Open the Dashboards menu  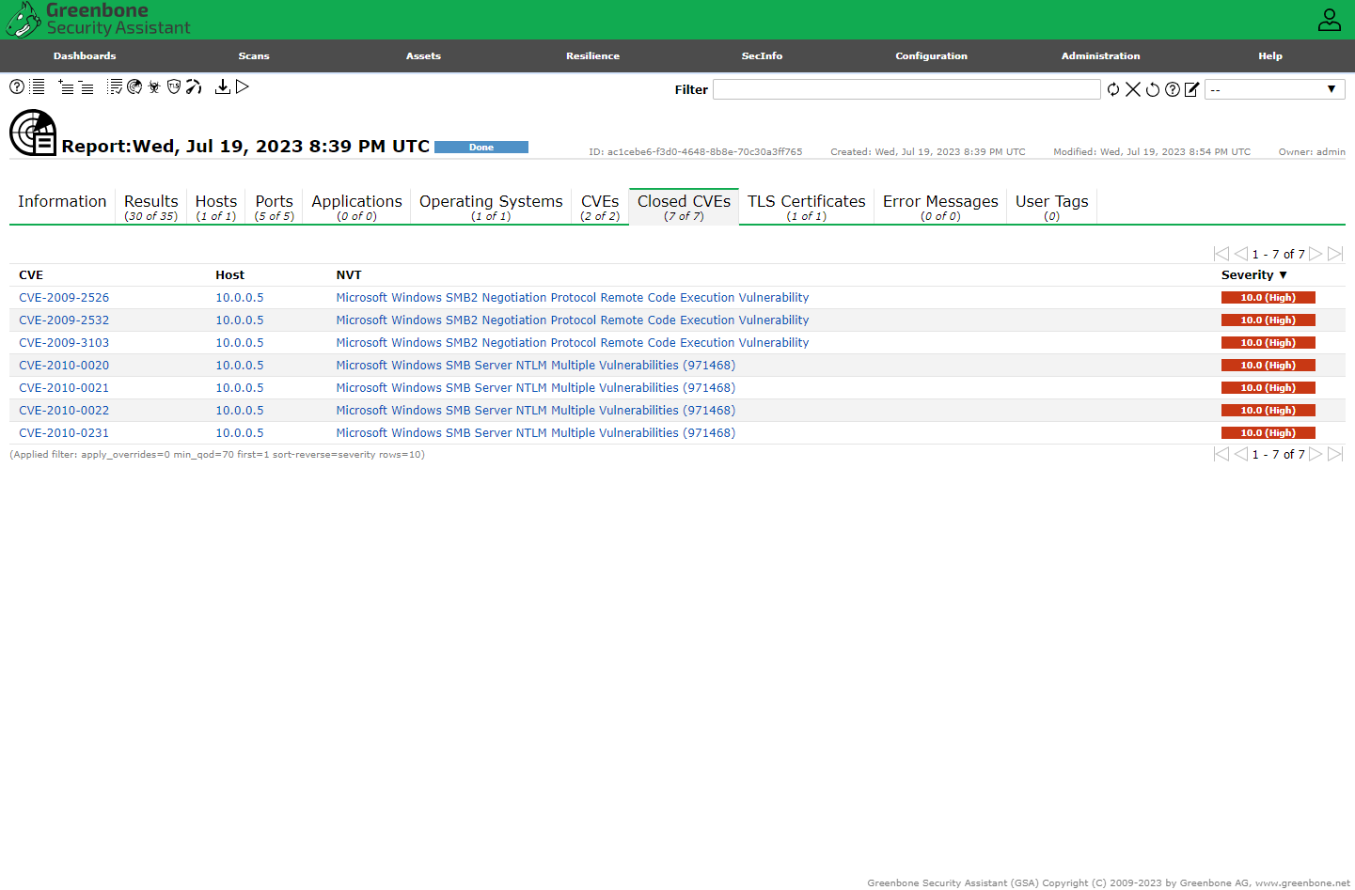85,56
